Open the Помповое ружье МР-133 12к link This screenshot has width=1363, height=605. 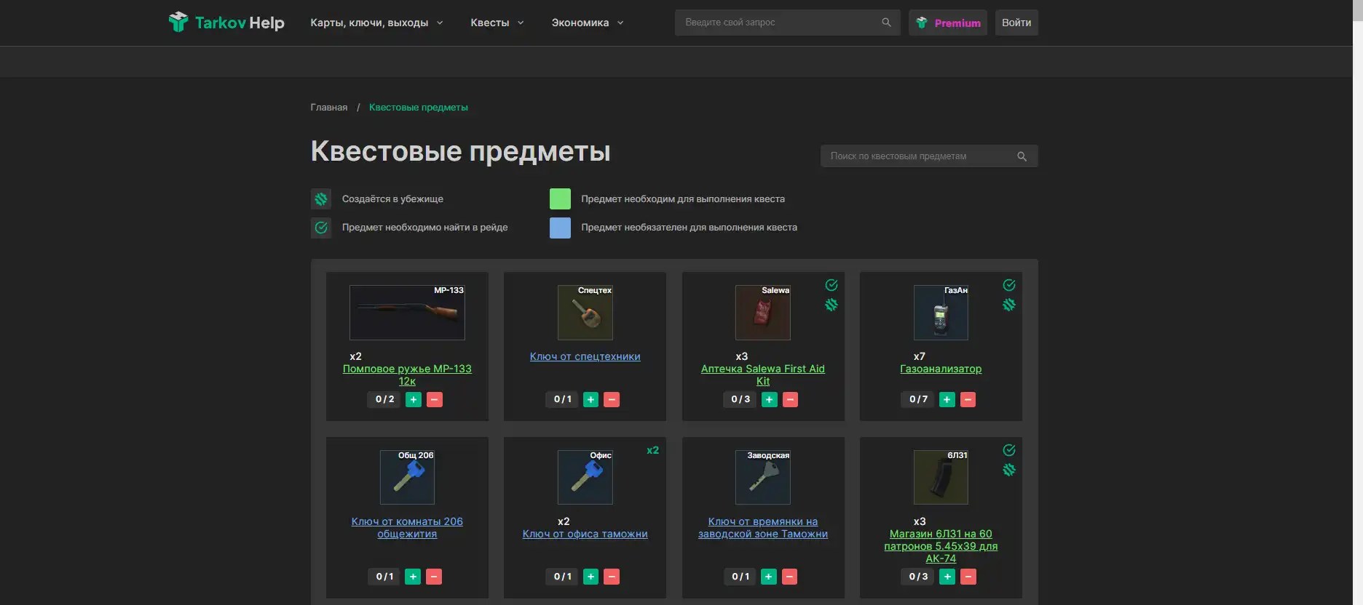coord(407,375)
